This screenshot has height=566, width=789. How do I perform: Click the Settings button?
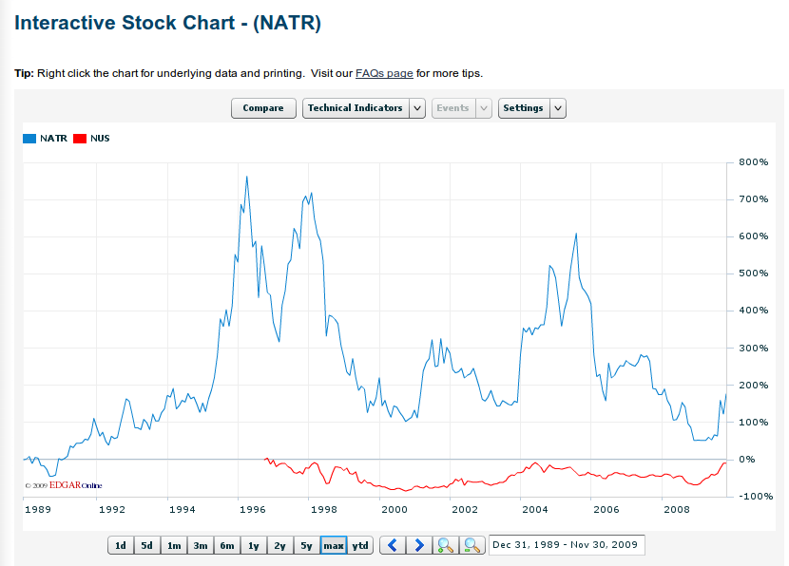pyautogui.click(x=524, y=108)
